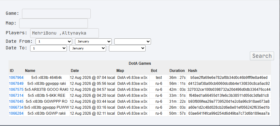Screen dimensions: 280x126
Task: Select game name '5x5 xl83tb GGWP rakii'
Action: (46, 113)
